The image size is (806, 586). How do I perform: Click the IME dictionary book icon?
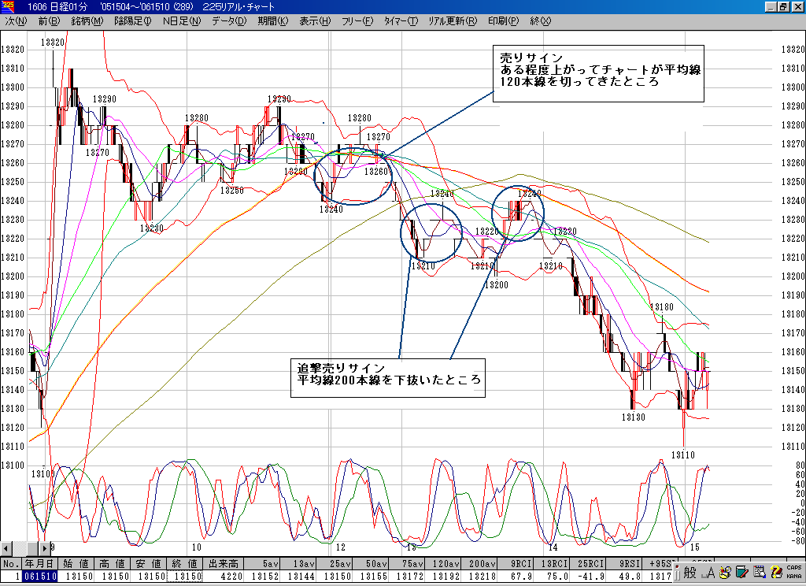741,573
